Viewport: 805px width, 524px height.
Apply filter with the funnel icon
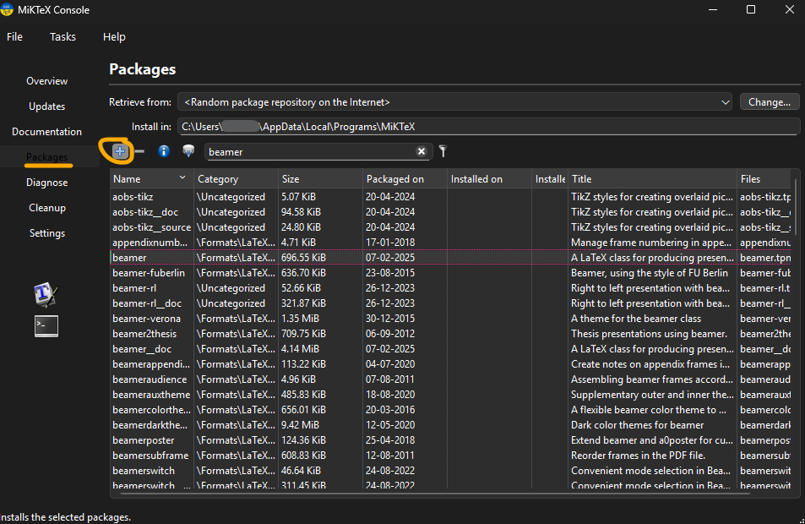coord(443,151)
